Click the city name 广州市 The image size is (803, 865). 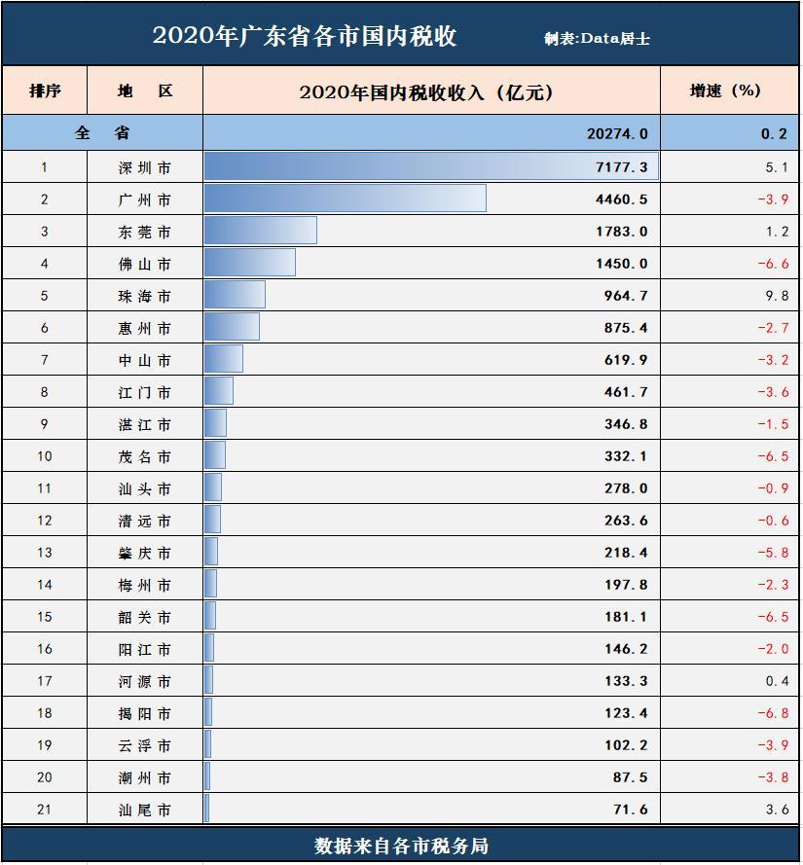145,199
